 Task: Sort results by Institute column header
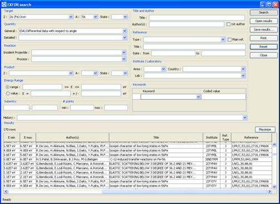click(212, 137)
